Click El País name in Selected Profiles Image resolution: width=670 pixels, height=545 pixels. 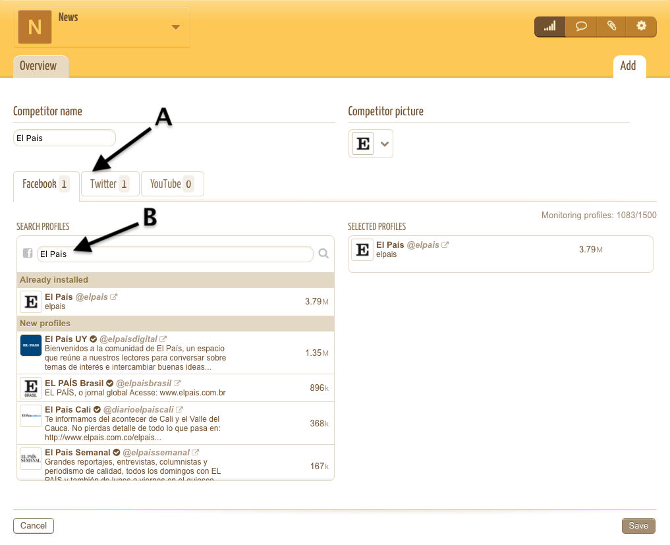[390, 245]
